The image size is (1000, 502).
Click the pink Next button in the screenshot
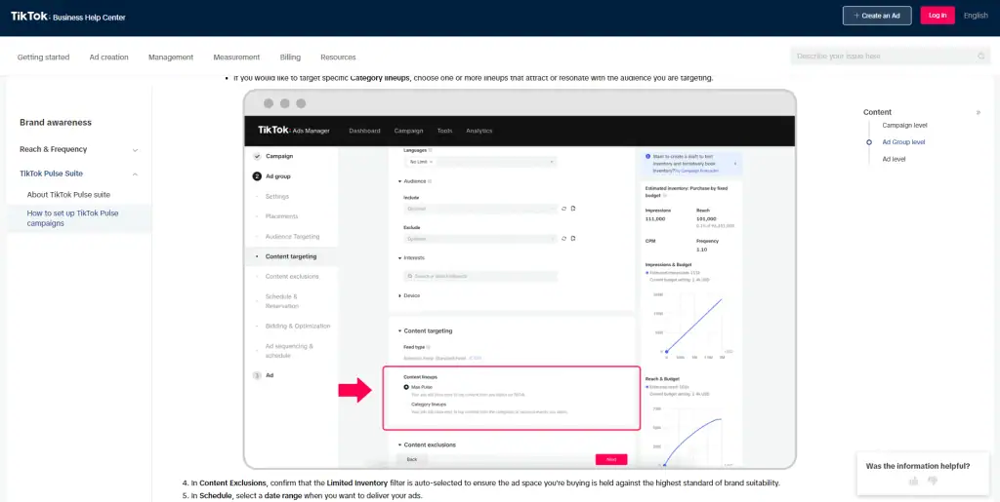click(x=611, y=459)
